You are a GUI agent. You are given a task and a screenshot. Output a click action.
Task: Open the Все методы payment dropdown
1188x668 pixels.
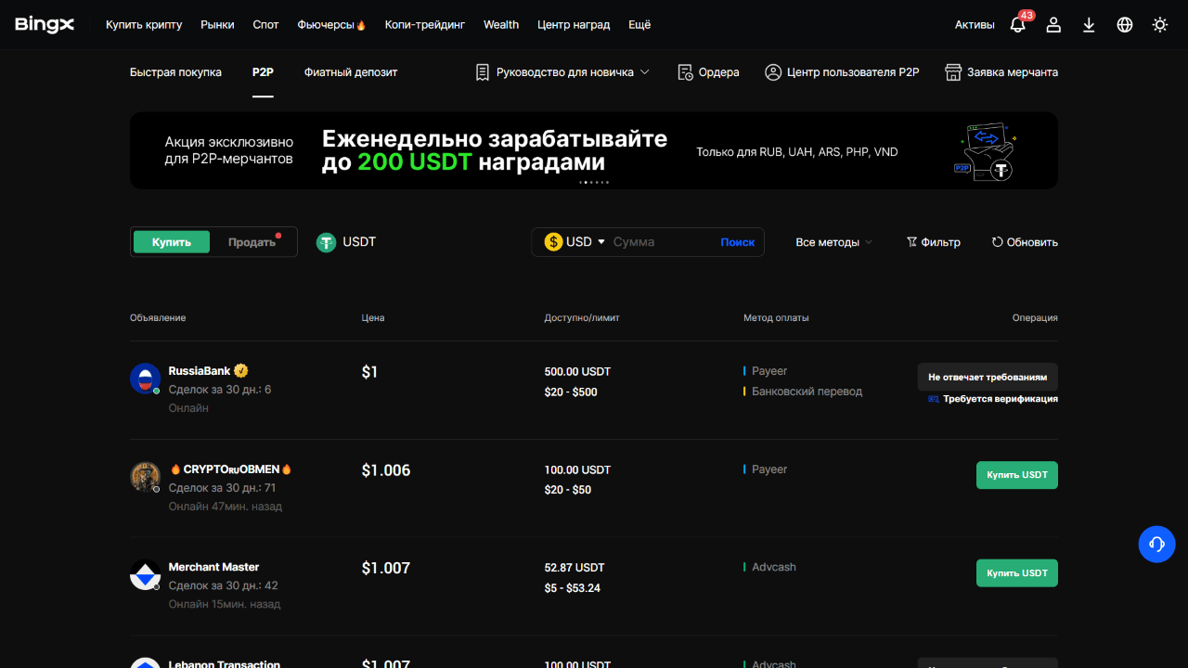coord(833,242)
